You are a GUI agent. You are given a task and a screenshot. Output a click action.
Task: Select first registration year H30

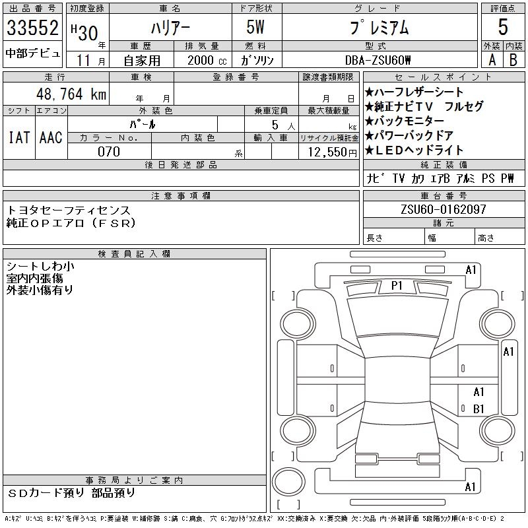[84, 32]
